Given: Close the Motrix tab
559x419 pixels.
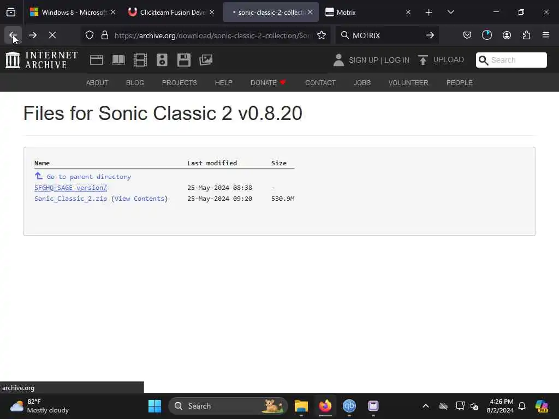Looking at the screenshot, I should [408, 12].
